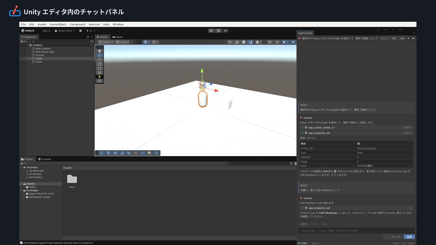Click the クイック quick button
This screenshot has height=245, width=436.
tap(396, 237)
